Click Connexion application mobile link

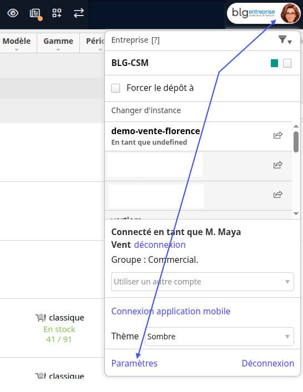[171, 311]
